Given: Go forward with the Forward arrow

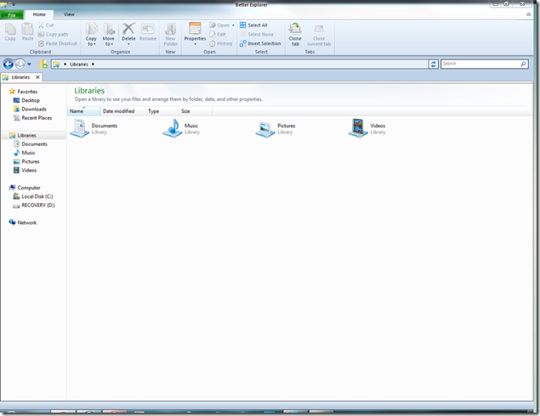Looking at the screenshot, I should [20, 64].
